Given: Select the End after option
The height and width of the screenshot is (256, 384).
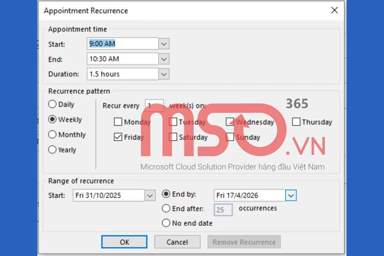Looking at the screenshot, I should click(x=166, y=208).
